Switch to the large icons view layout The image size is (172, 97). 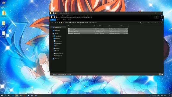[x=162, y=74]
